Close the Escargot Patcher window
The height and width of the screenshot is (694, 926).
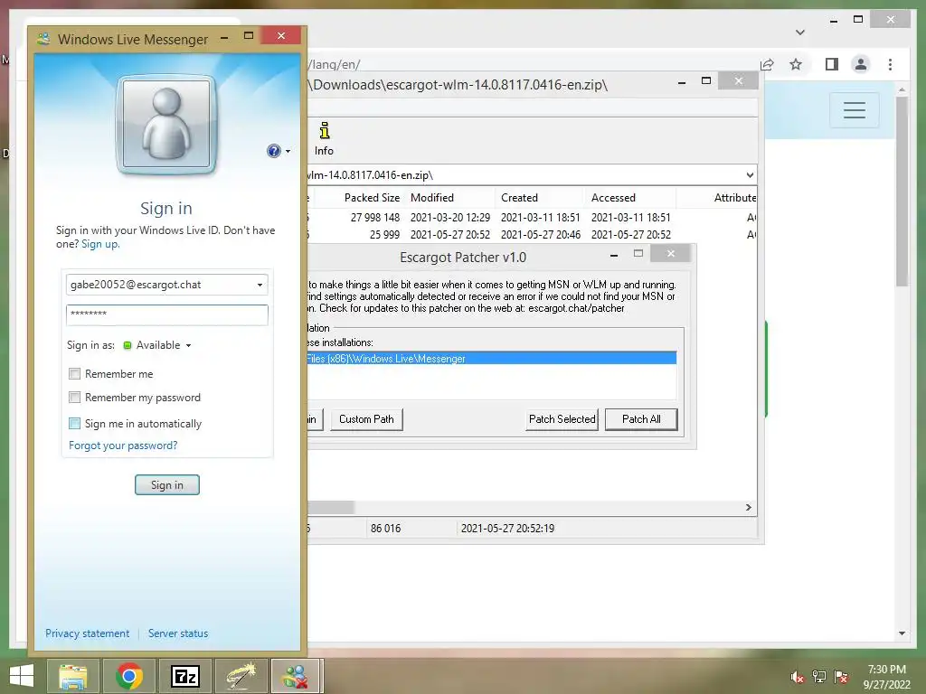click(671, 254)
